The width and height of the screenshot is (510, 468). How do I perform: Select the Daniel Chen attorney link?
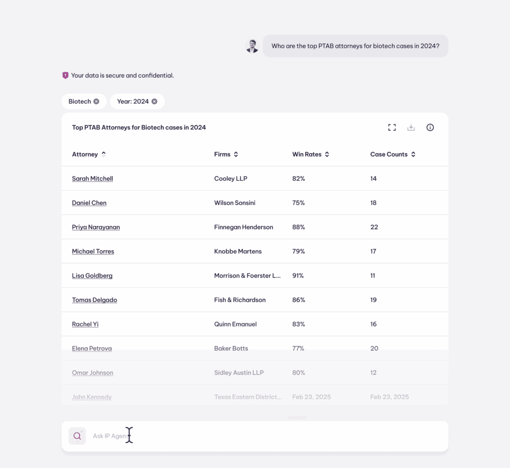click(x=89, y=203)
